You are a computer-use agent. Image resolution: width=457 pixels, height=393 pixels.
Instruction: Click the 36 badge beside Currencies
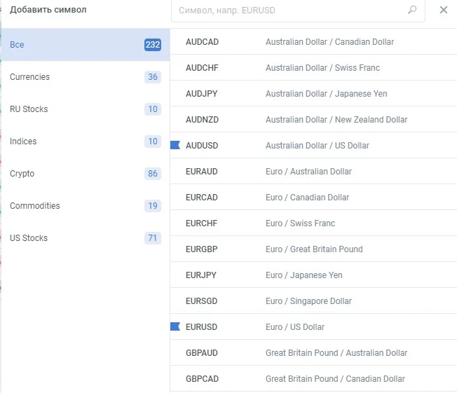click(x=153, y=77)
